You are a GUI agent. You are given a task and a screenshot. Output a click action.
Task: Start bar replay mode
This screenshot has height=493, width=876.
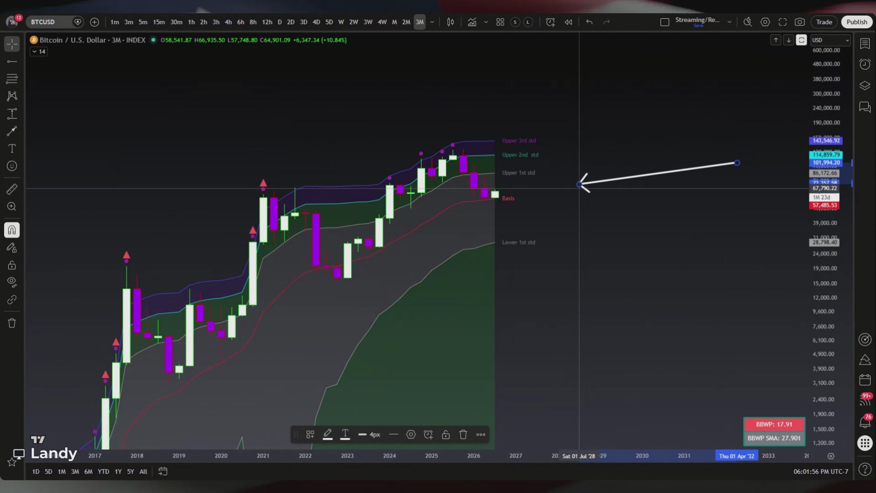pos(568,22)
